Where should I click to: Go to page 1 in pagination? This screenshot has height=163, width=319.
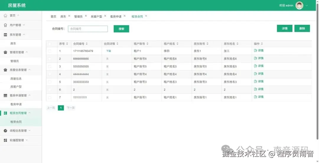tap(61, 108)
